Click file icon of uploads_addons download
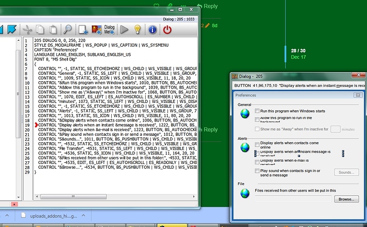367x227 pixels. [x=23, y=215]
